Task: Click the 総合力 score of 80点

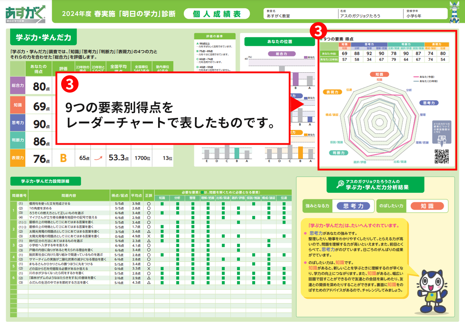Action: (x=39, y=87)
